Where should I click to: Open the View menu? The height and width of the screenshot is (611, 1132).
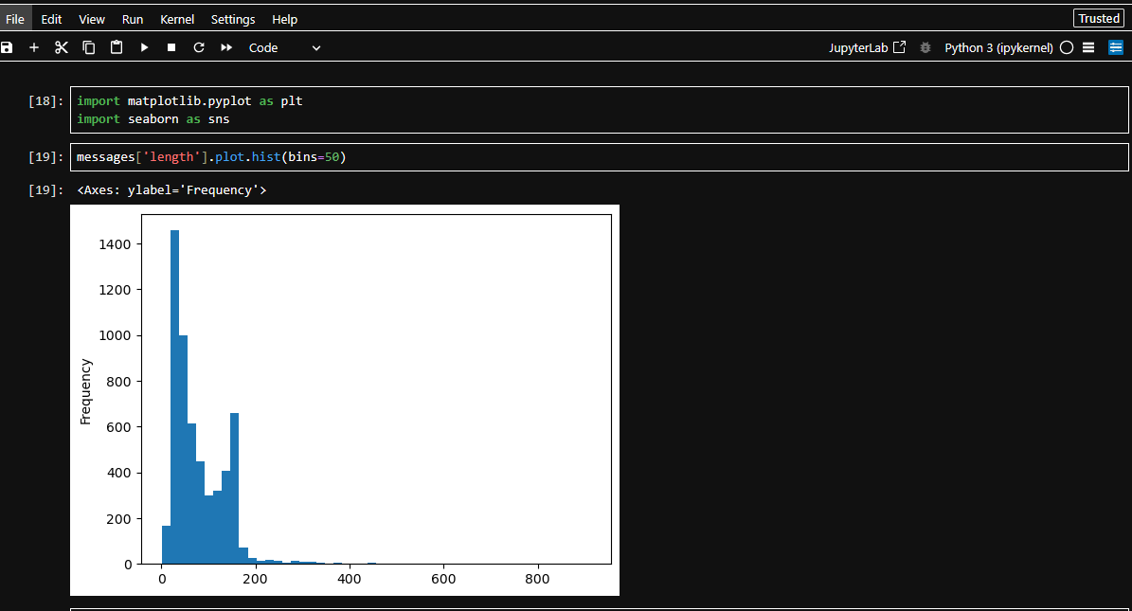(x=92, y=20)
